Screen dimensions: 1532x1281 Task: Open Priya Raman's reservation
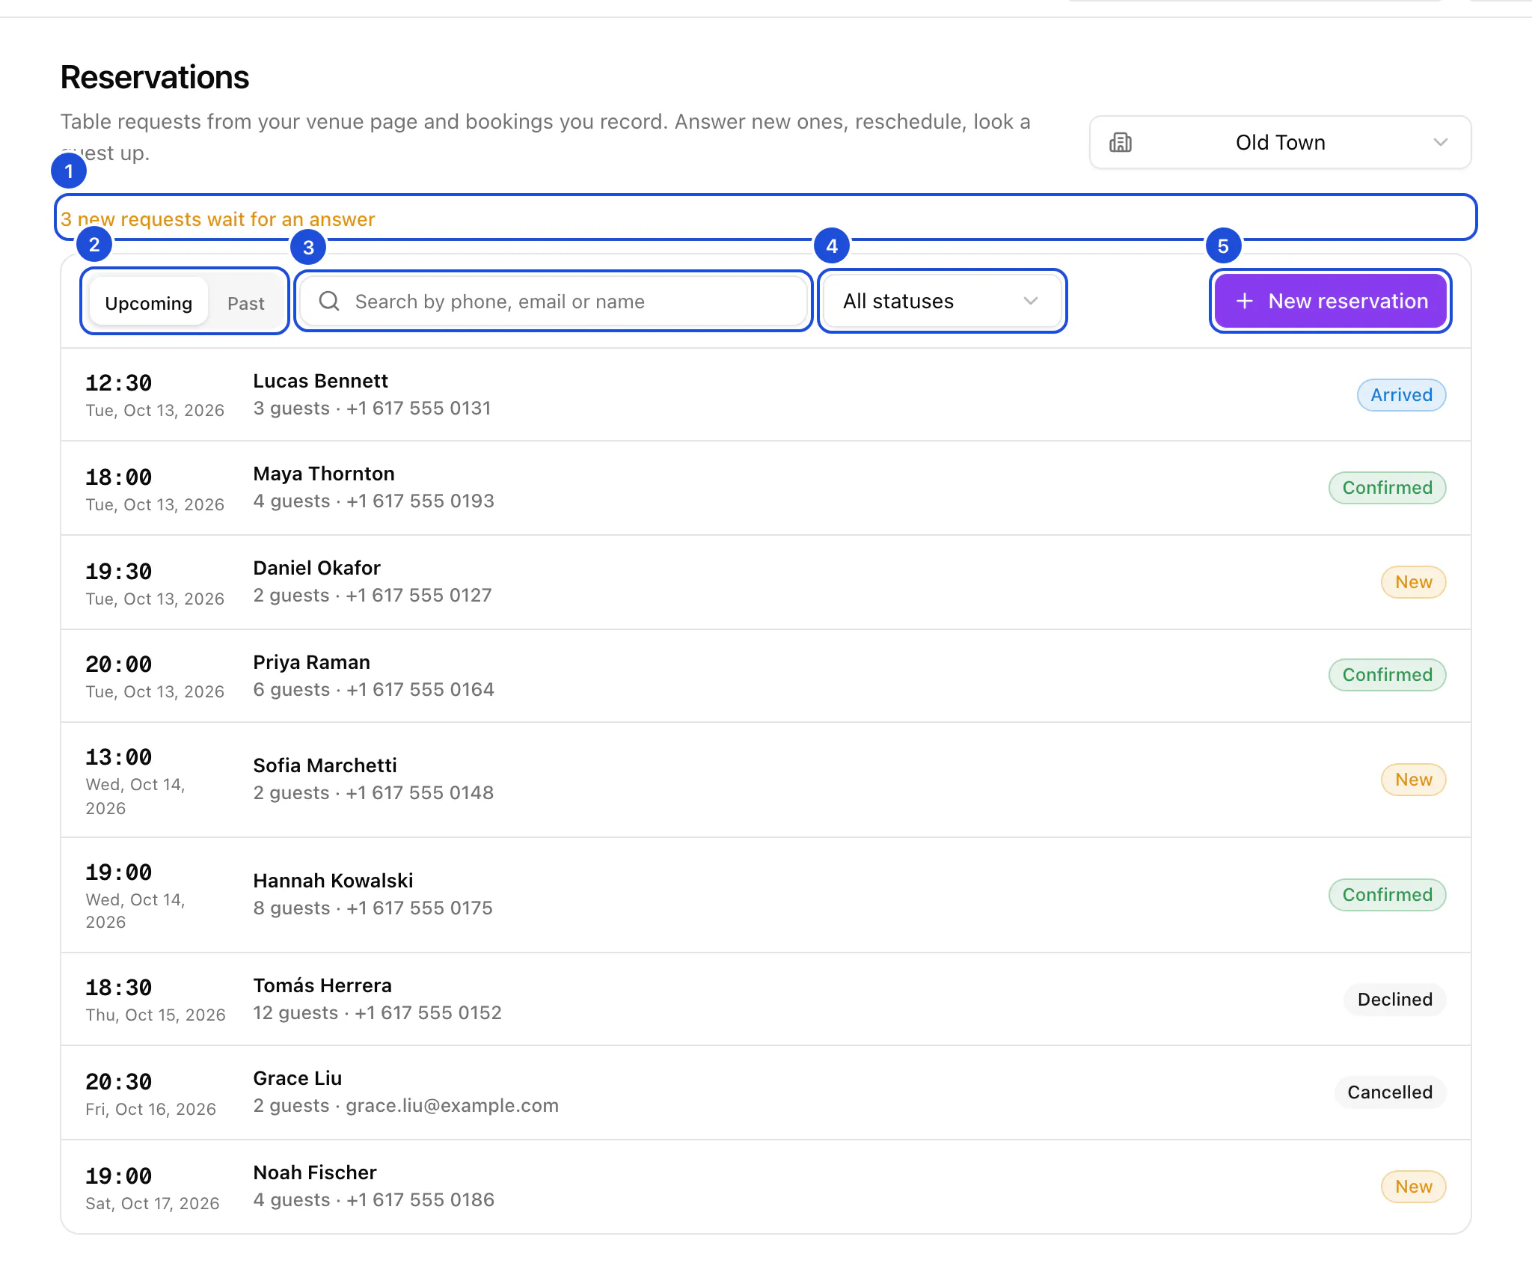765,676
